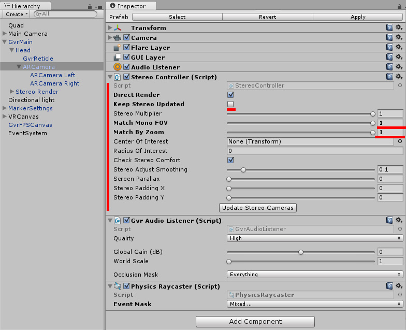Image resolution: width=406 pixels, height=330 pixels.
Task: Disable the Flare Layer checkbox
Action: (x=126, y=47)
